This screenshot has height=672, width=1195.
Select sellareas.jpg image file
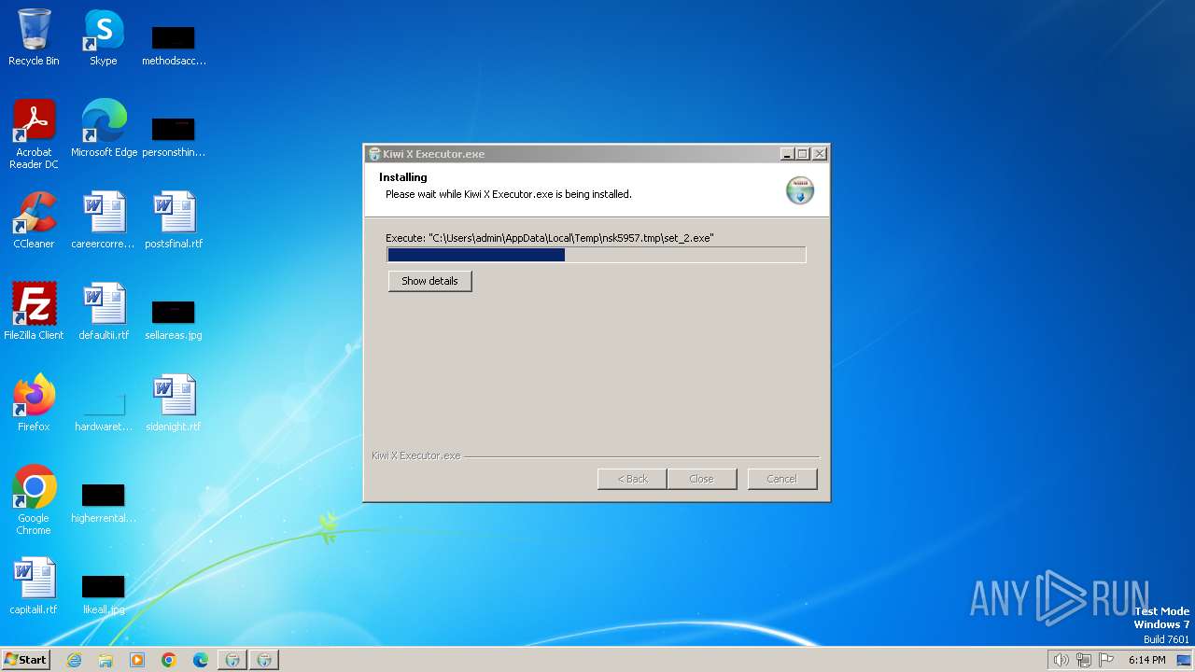174,319
